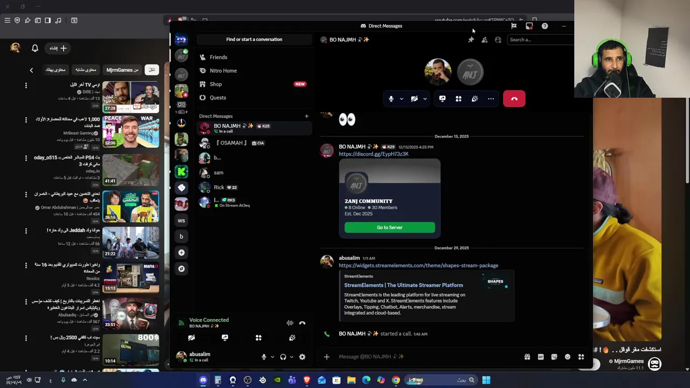Open emoji picker in message bar
This screenshot has width=690, height=388.
[x=568, y=357]
